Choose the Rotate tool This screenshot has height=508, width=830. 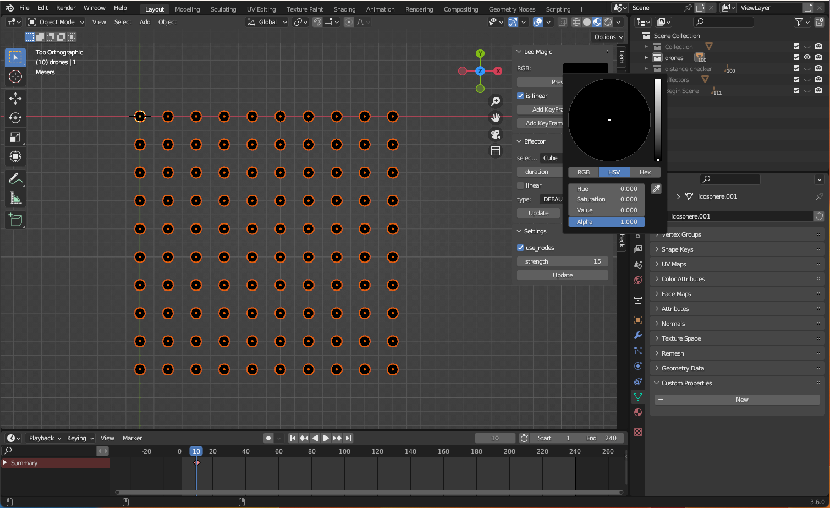[15, 118]
